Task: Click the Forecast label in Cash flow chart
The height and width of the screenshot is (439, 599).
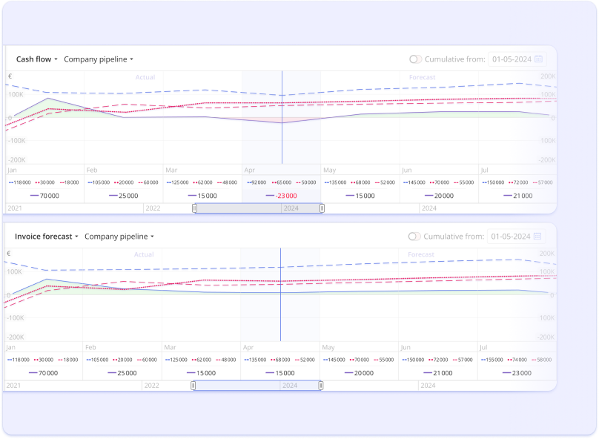Action: tap(422, 77)
